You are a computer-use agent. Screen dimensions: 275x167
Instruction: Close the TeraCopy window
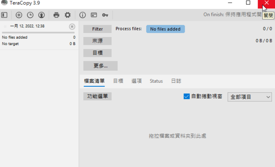(x=266, y=3)
